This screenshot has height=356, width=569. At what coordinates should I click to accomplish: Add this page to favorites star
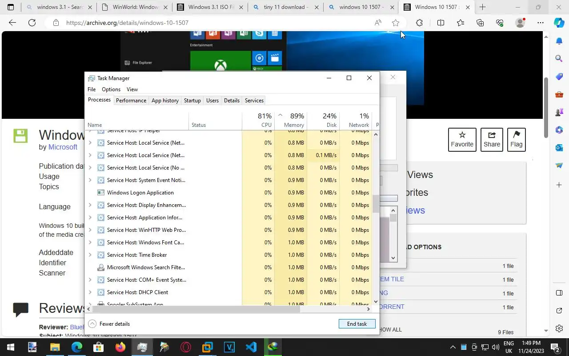(396, 23)
